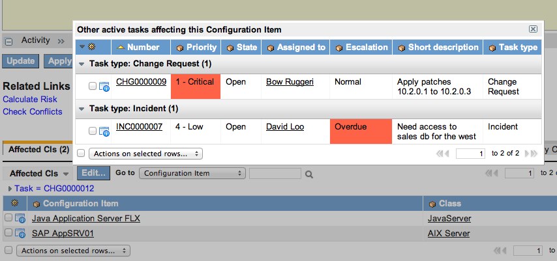Click the Calculate Risk link
The width and height of the screenshot is (557, 261).
click(30, 99)
